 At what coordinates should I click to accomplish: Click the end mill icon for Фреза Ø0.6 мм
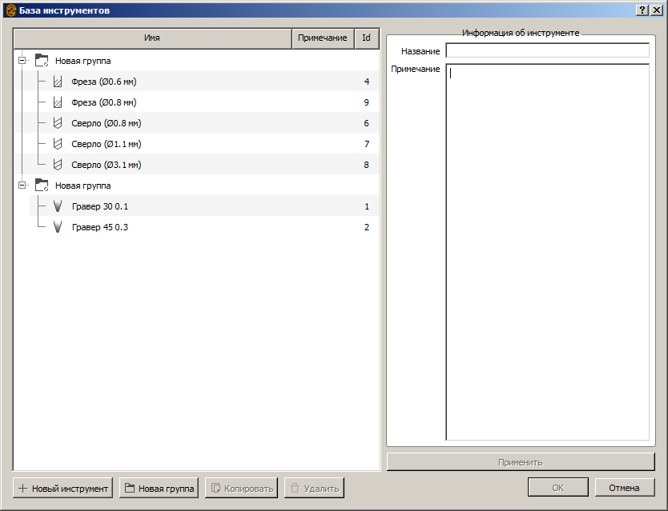tap(57, 82)
